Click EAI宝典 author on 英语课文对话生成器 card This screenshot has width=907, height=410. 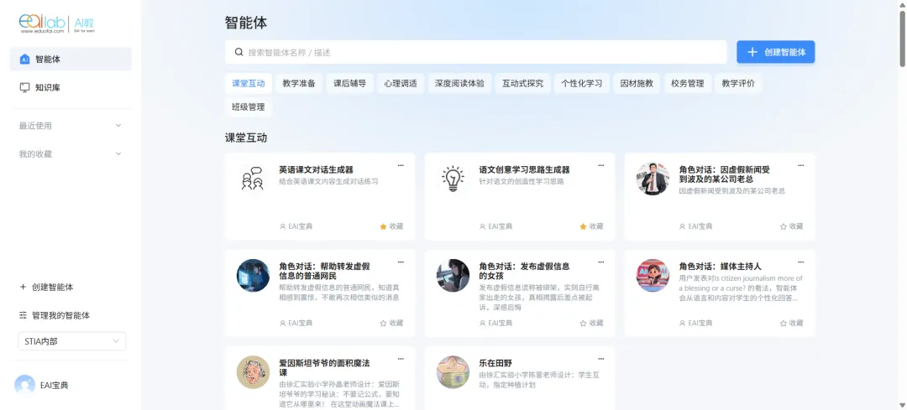point(296,226)
